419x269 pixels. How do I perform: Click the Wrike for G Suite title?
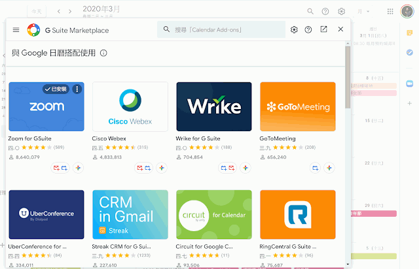coord(198,138)
